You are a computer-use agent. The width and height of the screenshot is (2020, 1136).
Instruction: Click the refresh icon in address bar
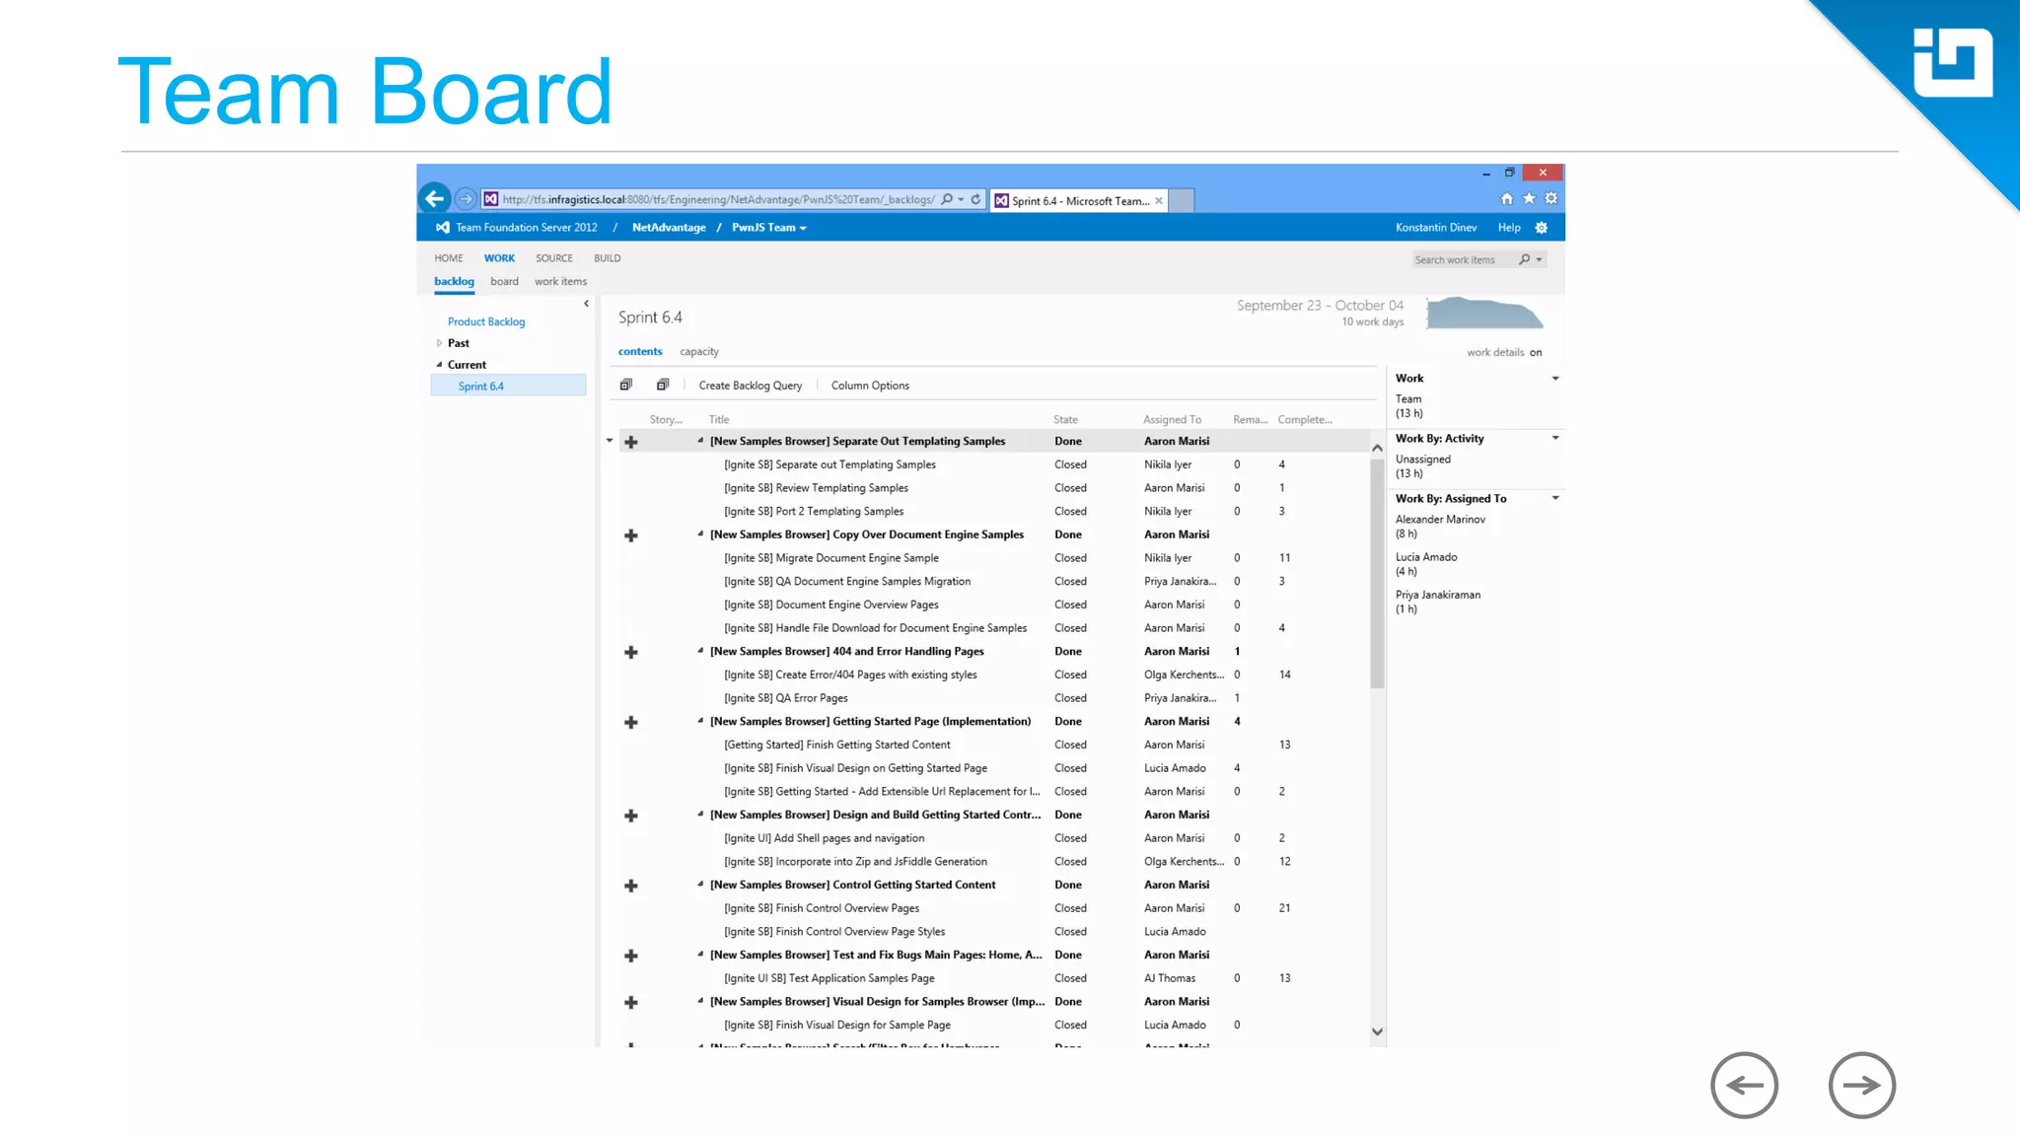point(975,199)
